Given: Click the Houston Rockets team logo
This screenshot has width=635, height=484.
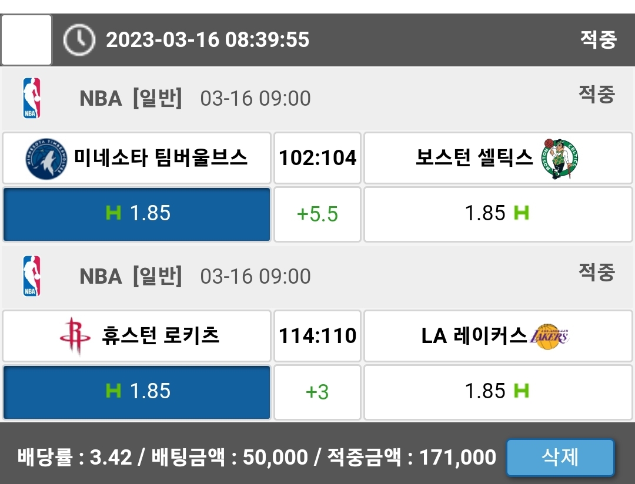Looking at the screenshot, I should click(x=75, y=336).
